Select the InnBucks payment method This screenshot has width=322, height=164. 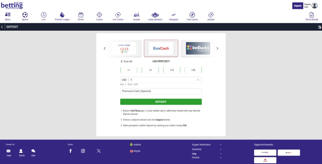(198, 48)
